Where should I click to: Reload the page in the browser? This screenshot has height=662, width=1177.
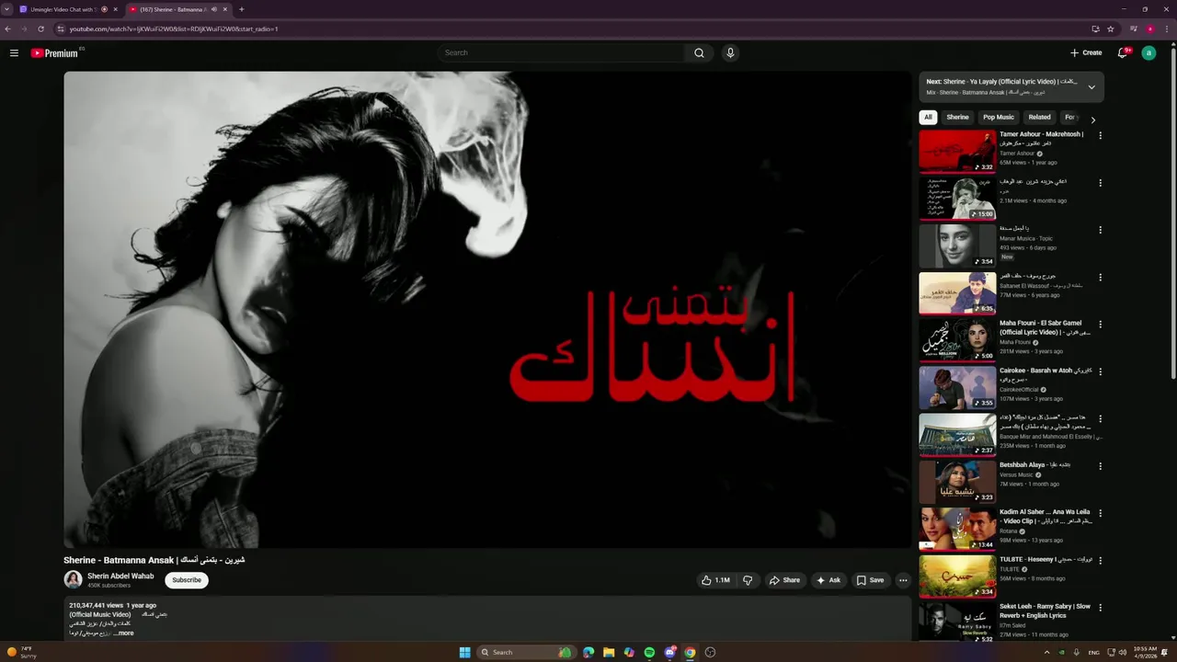[40, 29]
